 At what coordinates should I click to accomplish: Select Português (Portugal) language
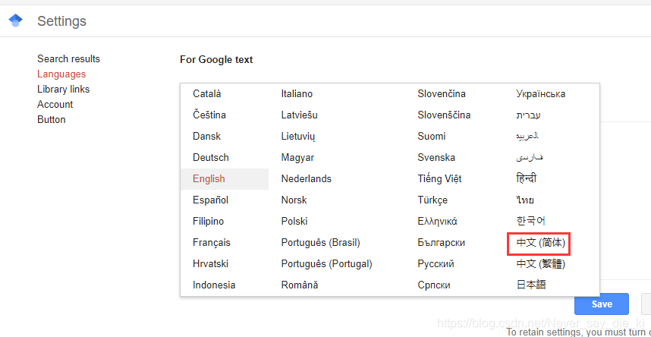point(327,264)
